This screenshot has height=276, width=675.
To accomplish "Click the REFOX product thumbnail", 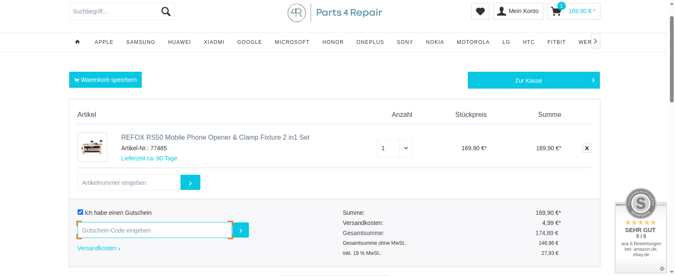I will tap(92, 147).
